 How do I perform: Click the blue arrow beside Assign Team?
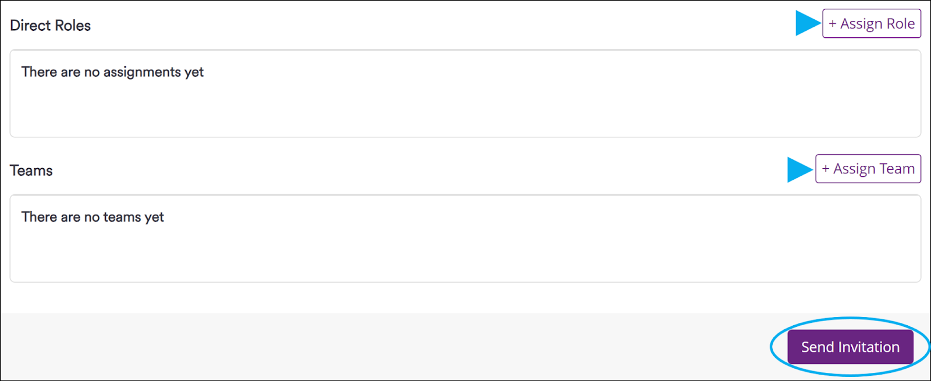coord(799,169)
